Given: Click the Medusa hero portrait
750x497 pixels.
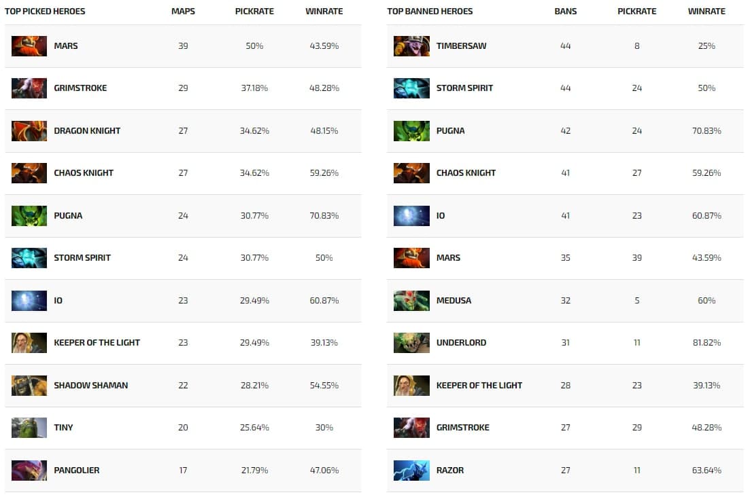Looking at the screenshot, I should pos(411,300).
